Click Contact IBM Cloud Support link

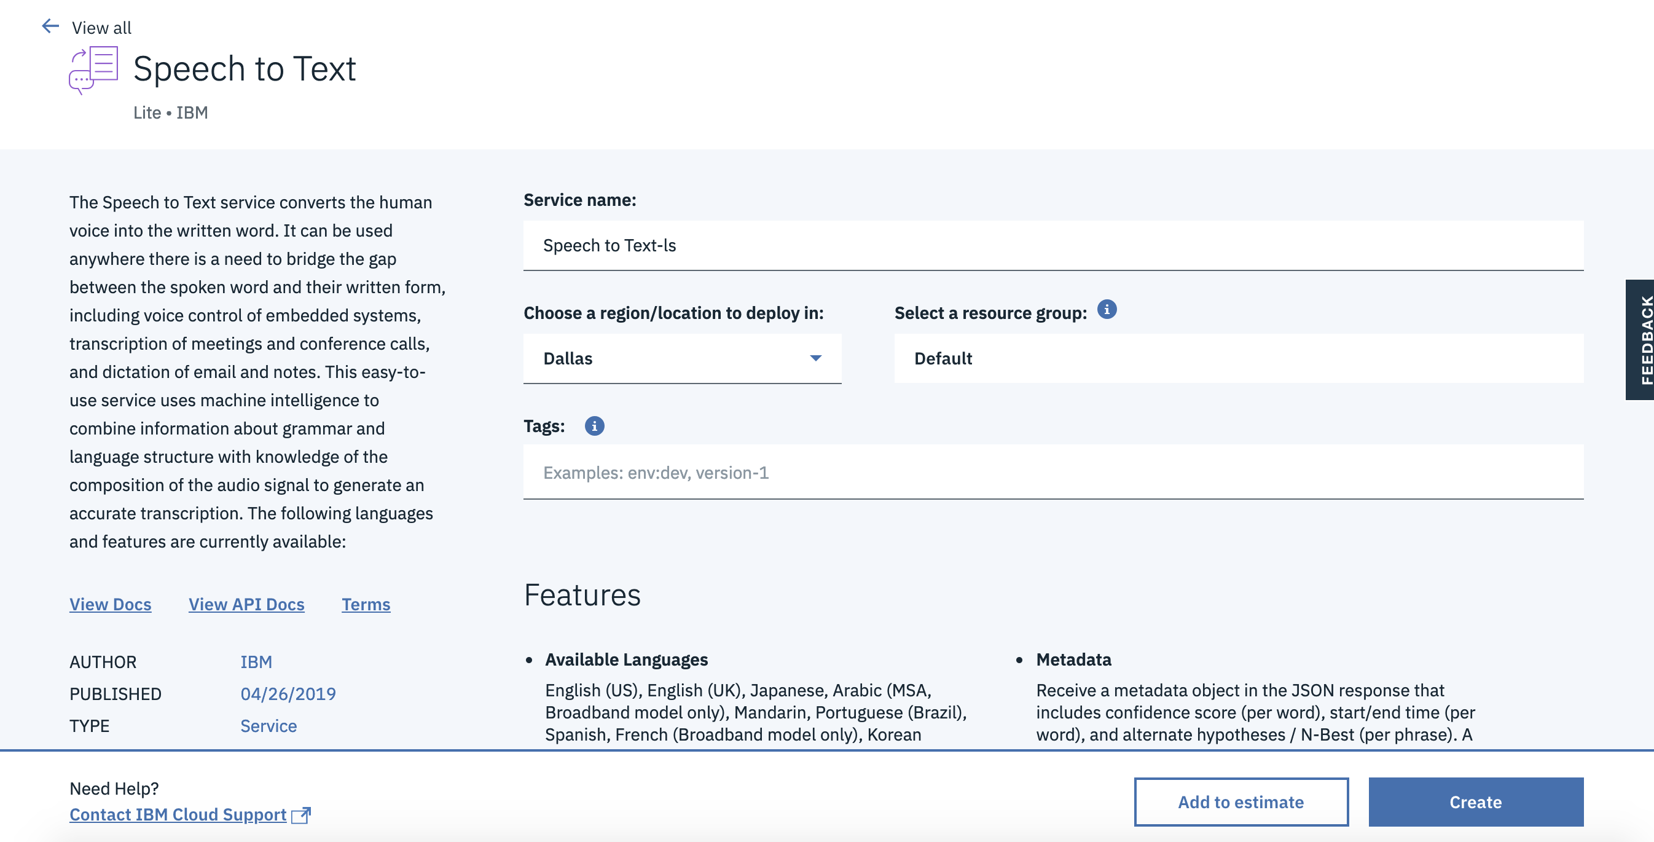click(178, 814)
